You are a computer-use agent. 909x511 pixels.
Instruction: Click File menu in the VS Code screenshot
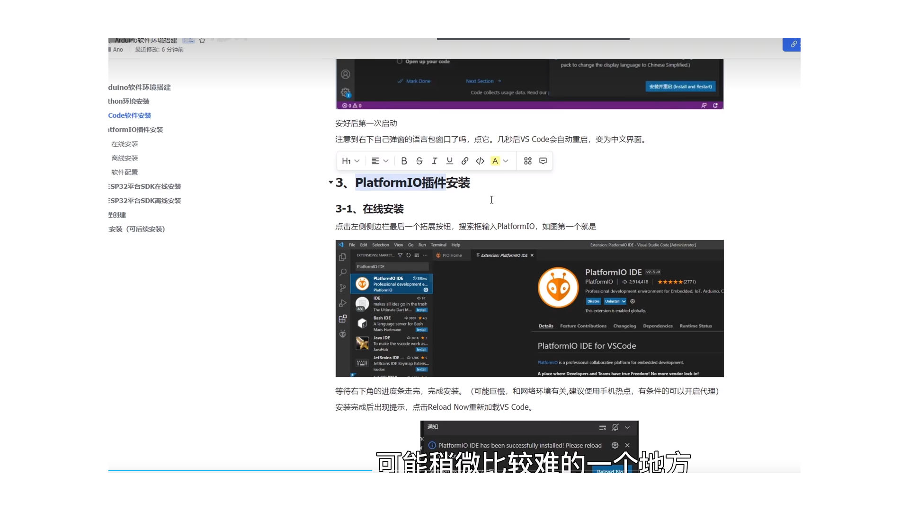(x=352, y=245)
